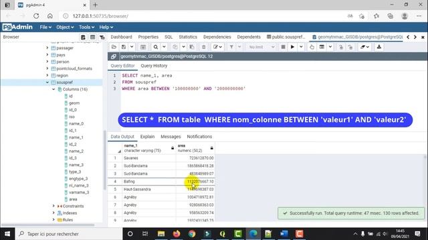
Task: Switch to the Messages tab
Action: 171,137
